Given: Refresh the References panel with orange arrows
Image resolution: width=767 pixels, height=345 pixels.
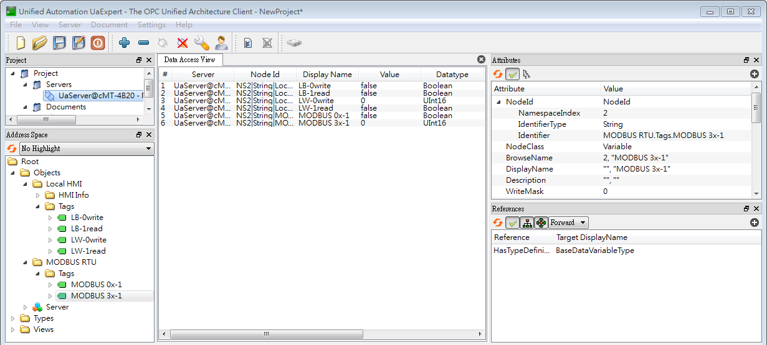Looking at the screenshot, I should [x=498, y=223].
